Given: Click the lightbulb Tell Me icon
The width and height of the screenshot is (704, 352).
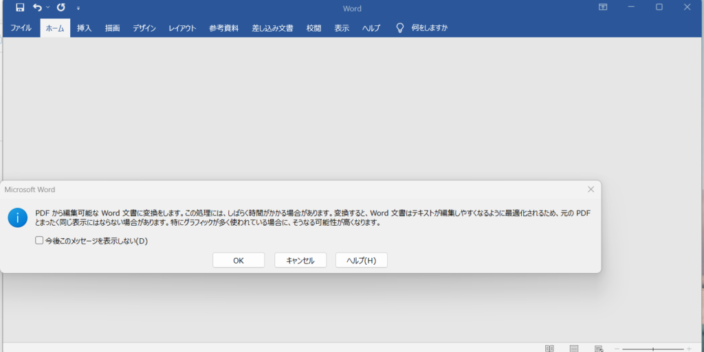Looking at the screenshot, I should click(x=399, y=27).
